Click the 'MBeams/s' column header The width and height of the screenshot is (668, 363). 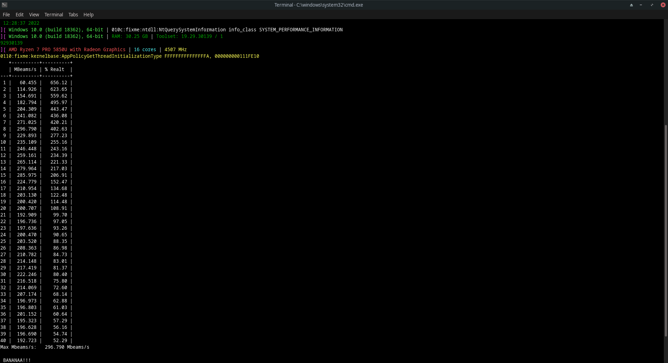pos(25,69)
